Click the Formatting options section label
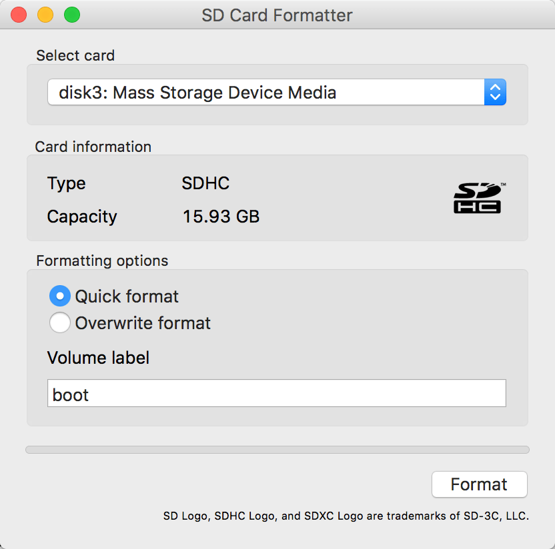Viewport: 555px width, 549px height. [x=101, y=261]
